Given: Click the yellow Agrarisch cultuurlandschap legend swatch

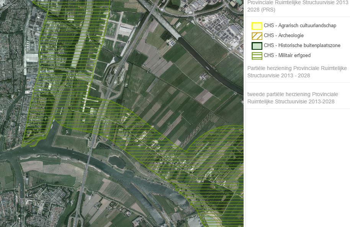Looking at the screenshot, I should tap(257, 26).
